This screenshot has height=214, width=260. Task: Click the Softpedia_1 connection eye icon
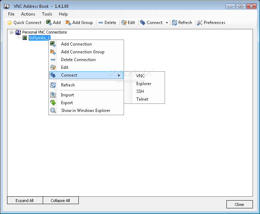coord(25,38)
